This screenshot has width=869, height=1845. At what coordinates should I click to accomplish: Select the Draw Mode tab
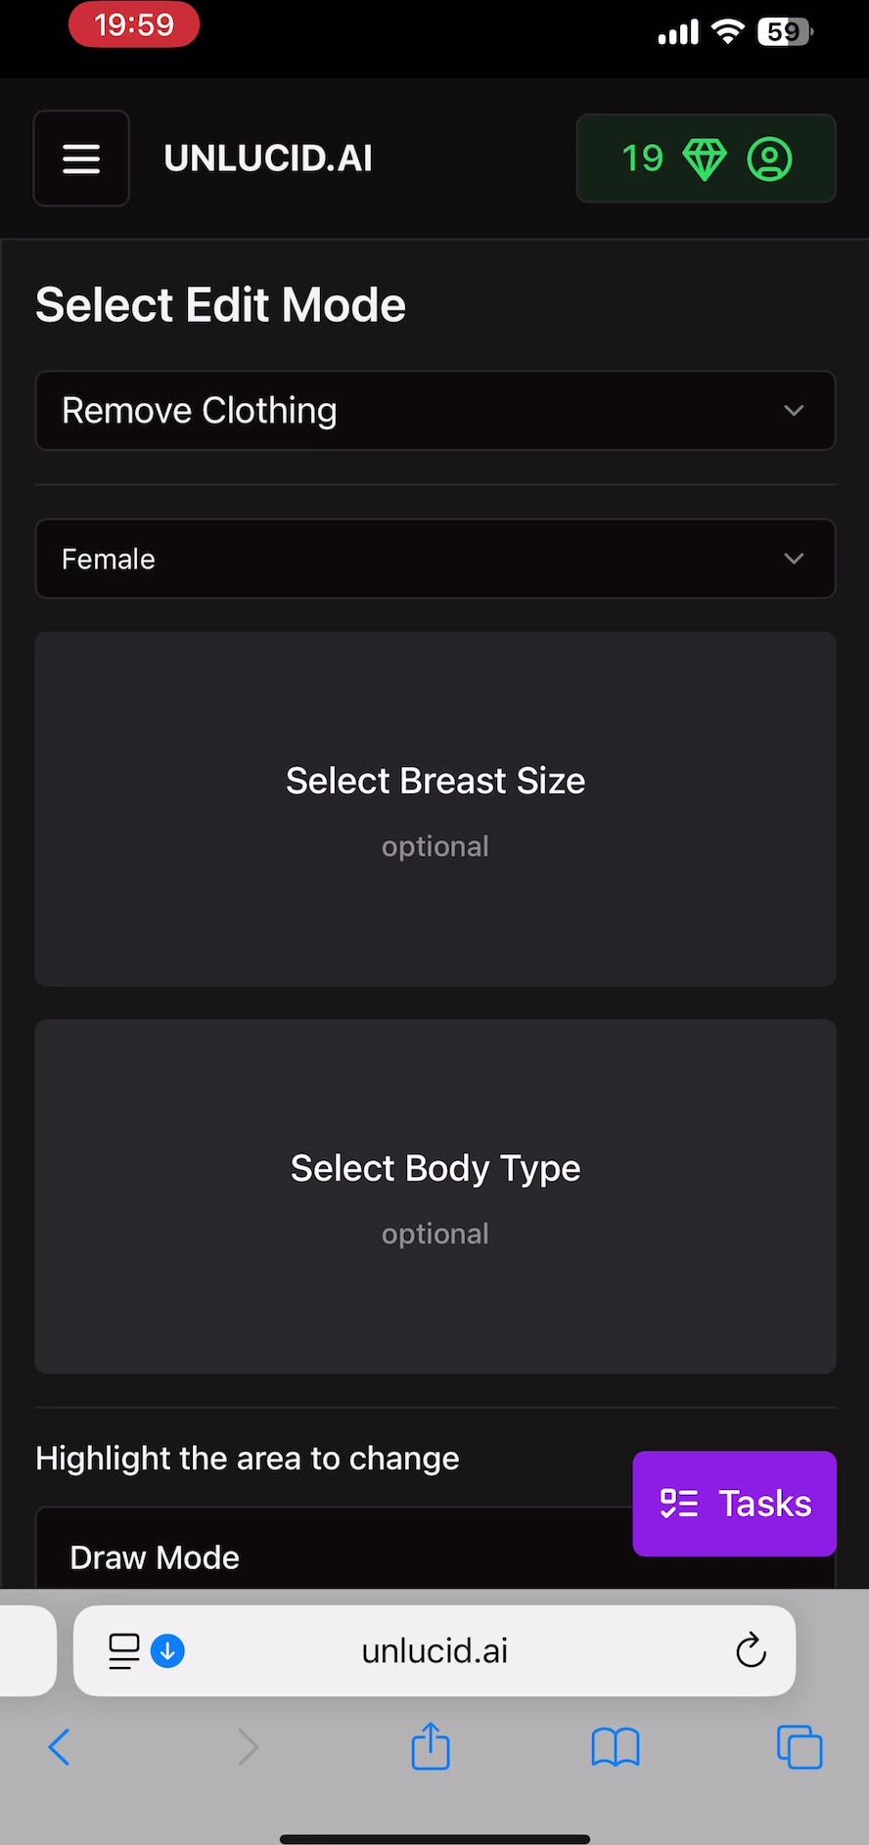155,1557
